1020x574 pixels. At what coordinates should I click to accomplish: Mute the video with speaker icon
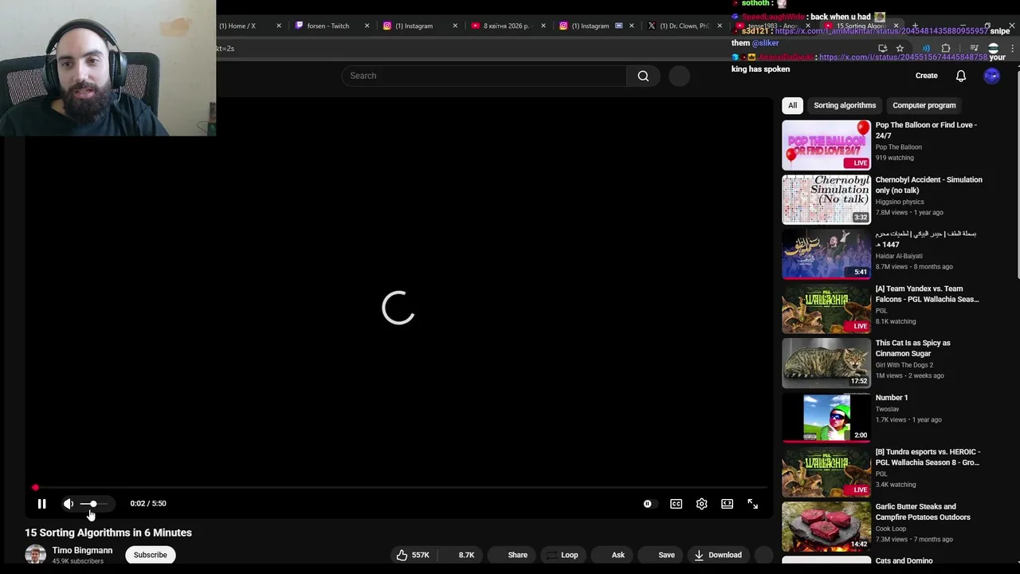69,504
